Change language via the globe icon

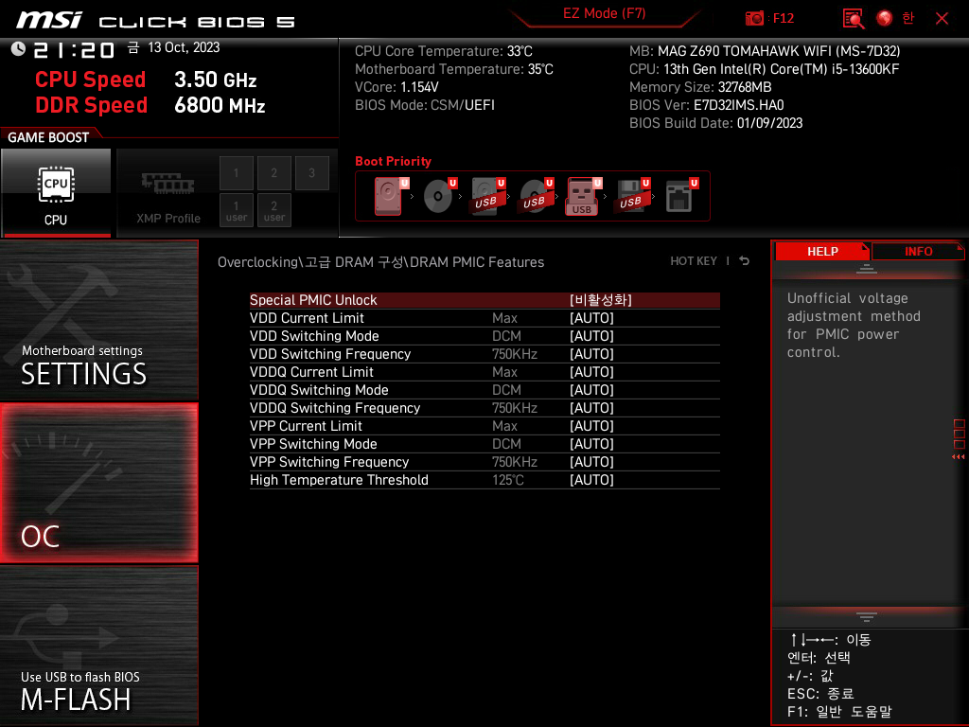point(885,19)
